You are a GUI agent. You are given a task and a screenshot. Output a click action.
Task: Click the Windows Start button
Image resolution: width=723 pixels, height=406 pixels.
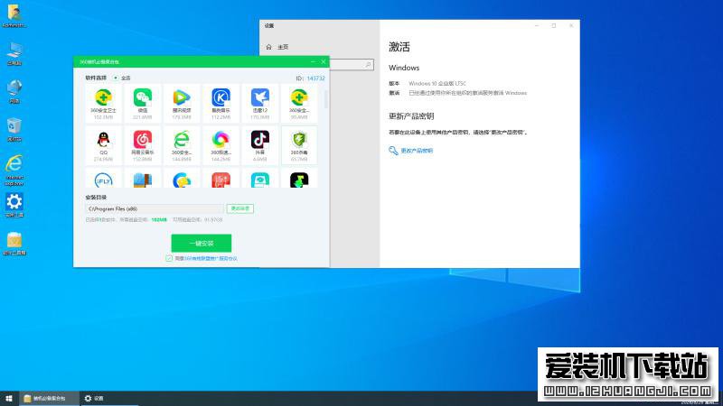click(x=9, y=398)
